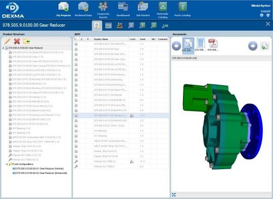Open the PDF document thumbnail
This screenshot has width=273, height=199.
[x=213, y=45]
